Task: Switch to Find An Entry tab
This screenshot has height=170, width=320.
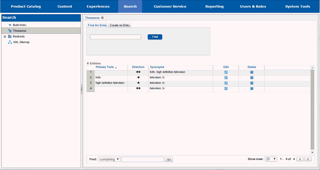Action: 97,25
